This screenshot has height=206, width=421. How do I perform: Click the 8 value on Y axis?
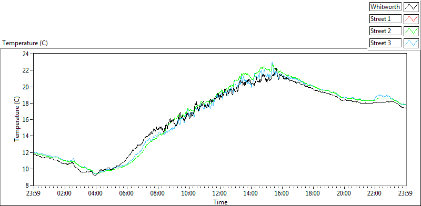tap(28, 186)
